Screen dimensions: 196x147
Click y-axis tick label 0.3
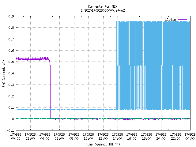[x=11, y=85]
